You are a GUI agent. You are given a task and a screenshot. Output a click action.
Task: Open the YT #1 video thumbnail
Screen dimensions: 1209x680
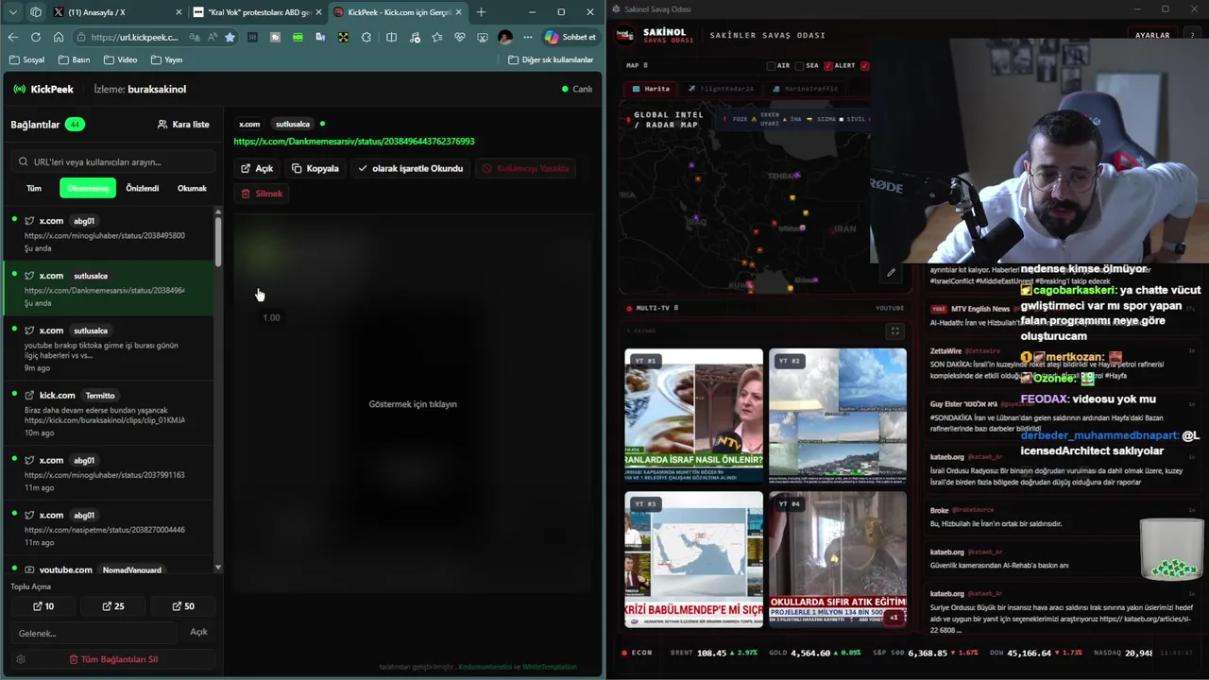click(693, 416)
